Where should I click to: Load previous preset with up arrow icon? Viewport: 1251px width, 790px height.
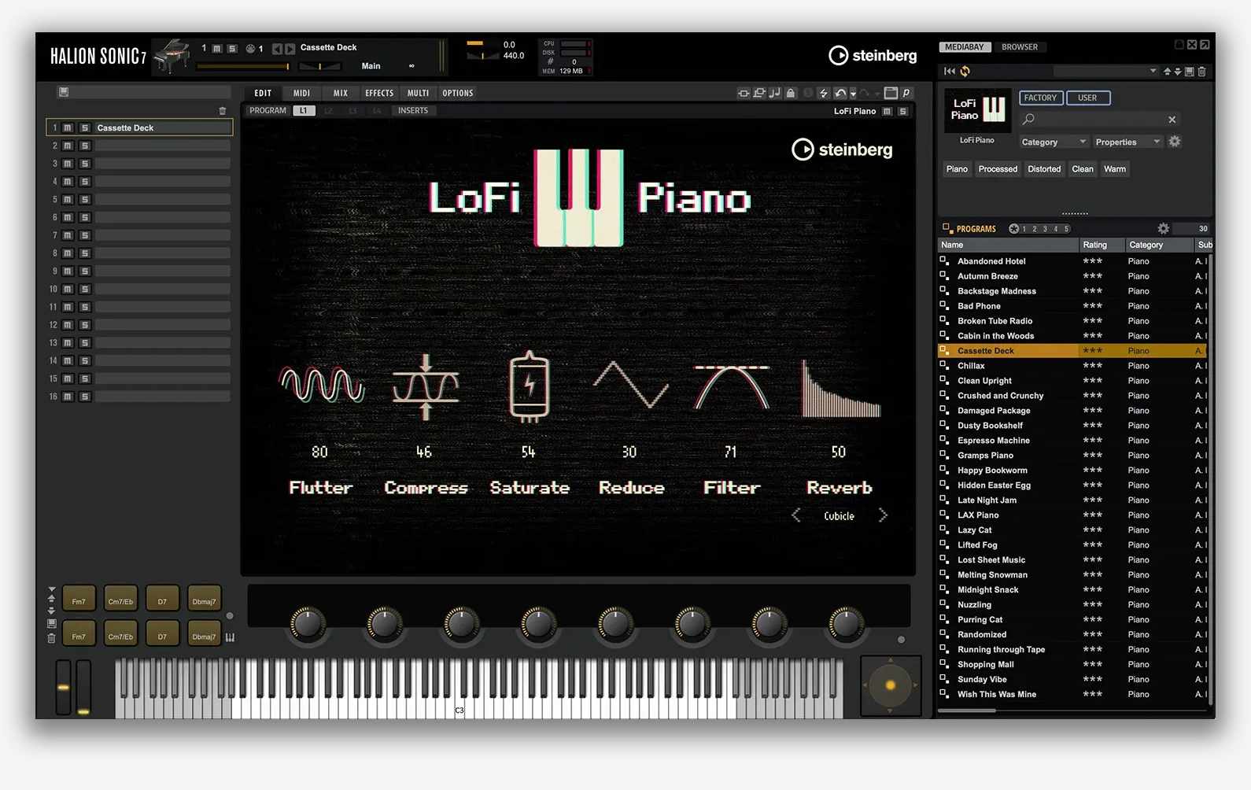tap(1168, 72)
